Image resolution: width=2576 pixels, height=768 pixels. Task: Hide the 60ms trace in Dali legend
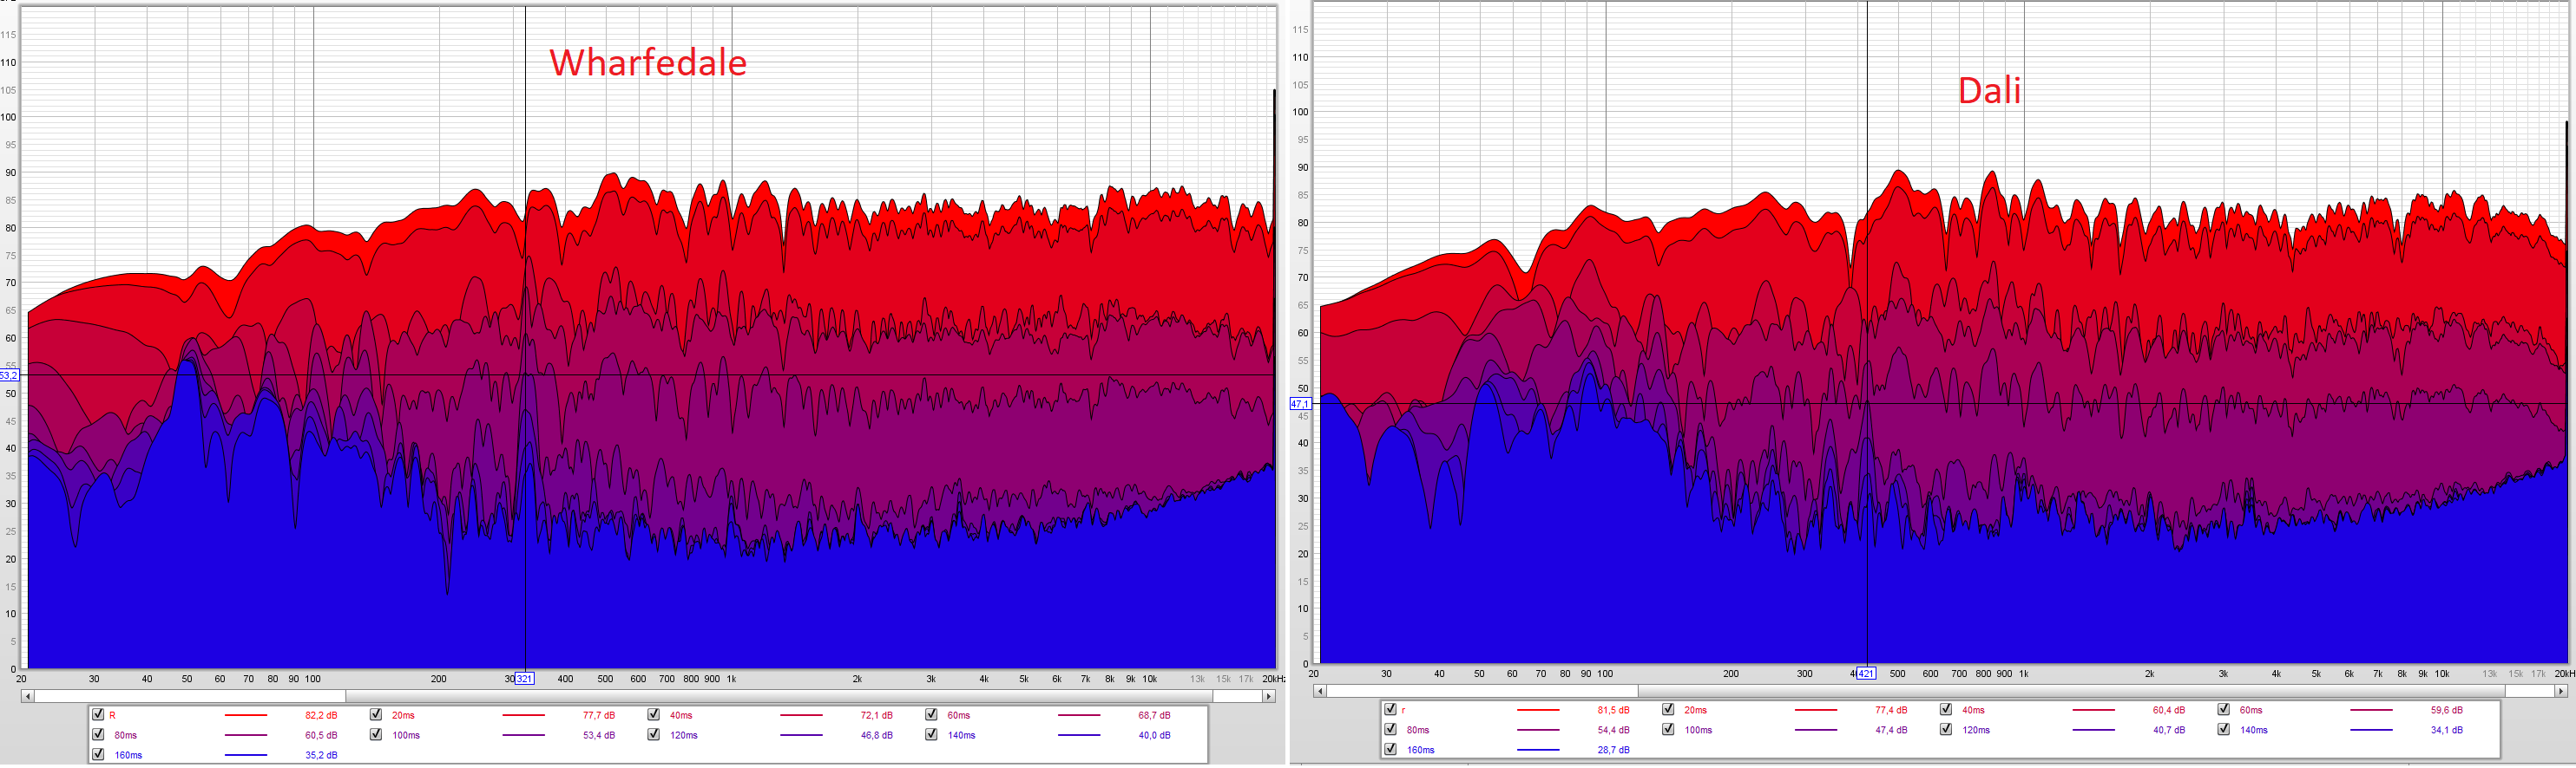point(2223,709)
